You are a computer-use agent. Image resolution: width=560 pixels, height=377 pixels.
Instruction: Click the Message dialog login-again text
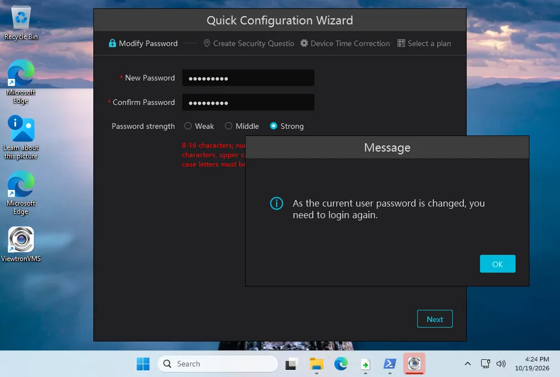[388, 209]
